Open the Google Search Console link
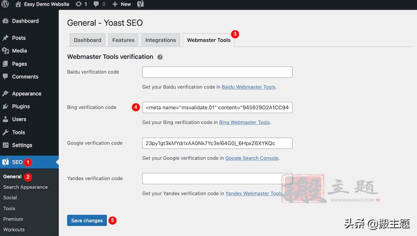Image resolution: width=417 pixels, height=236 pixels. [252, 158]
